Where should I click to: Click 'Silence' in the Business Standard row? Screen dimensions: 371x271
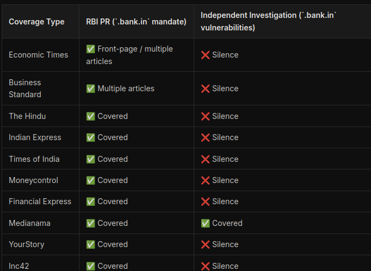(225, 89)
